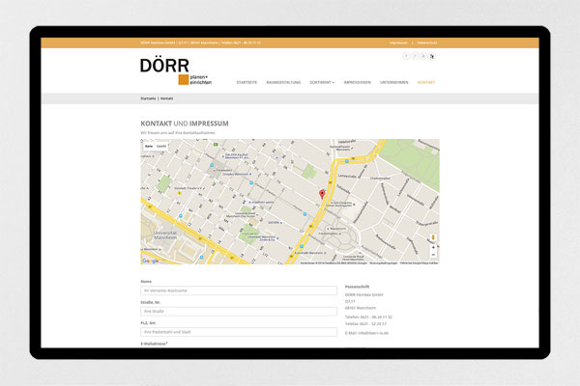The width and height of the screenshot is (580, 386).
Task: Click the Impressum link in top bar
Action: (397, 43)
